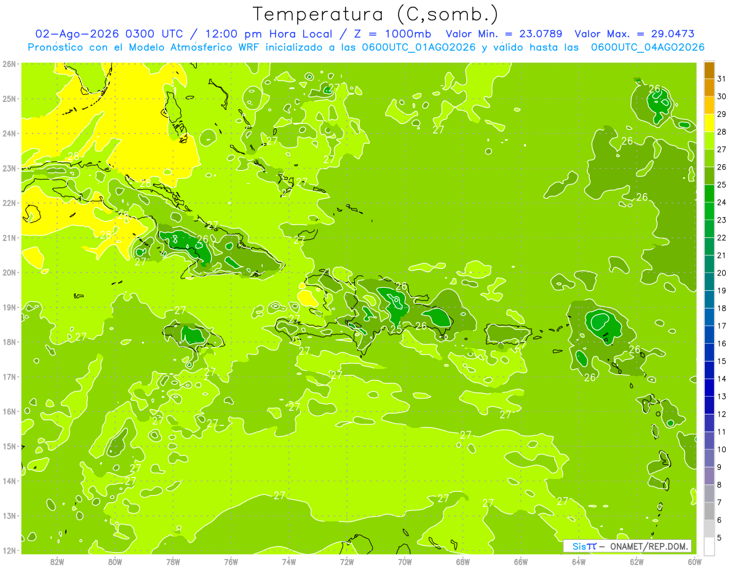This screenshot has height=570, width=738.
Task: Click the green legend swatch between 24 and 25
Action: coord(709,193)
